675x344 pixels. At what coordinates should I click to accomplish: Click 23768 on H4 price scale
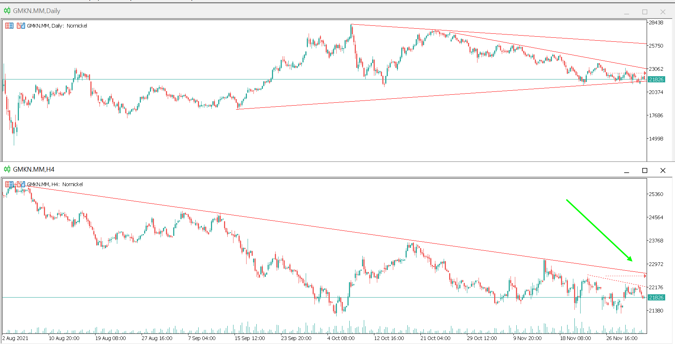click(656, 241)
